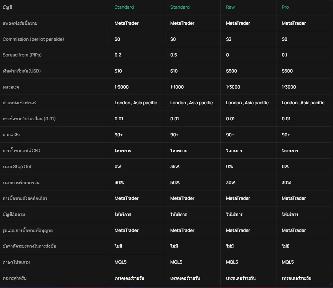This screenshot has width=333, height=288.
Task: Select the 'เหมาะสำหรับ' row label
Action: point(14,278)
